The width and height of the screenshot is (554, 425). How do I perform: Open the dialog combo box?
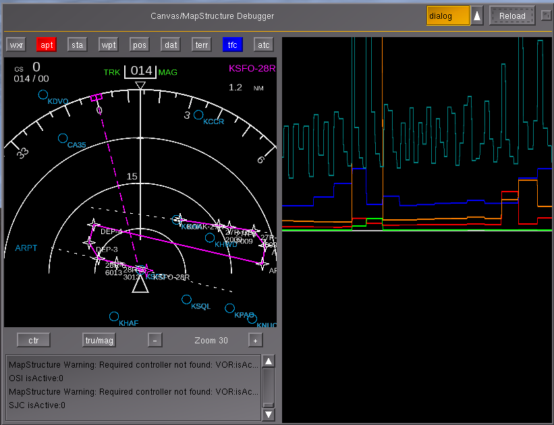[448, 16]
